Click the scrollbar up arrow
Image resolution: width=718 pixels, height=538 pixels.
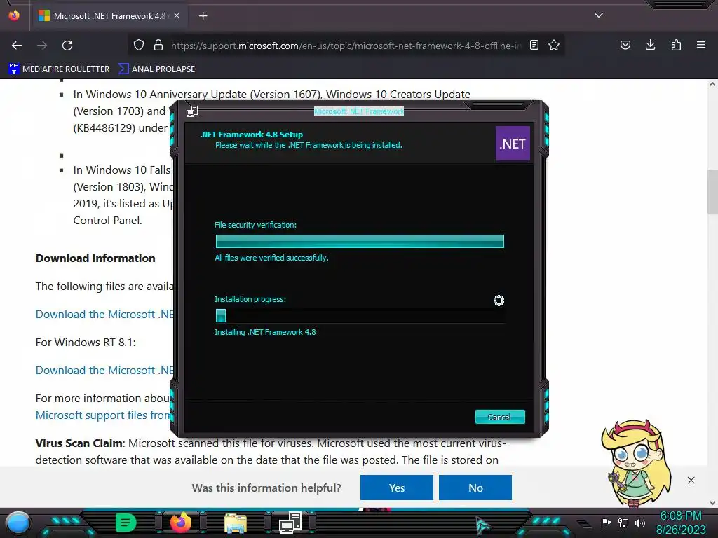click(x=712, y=84)
